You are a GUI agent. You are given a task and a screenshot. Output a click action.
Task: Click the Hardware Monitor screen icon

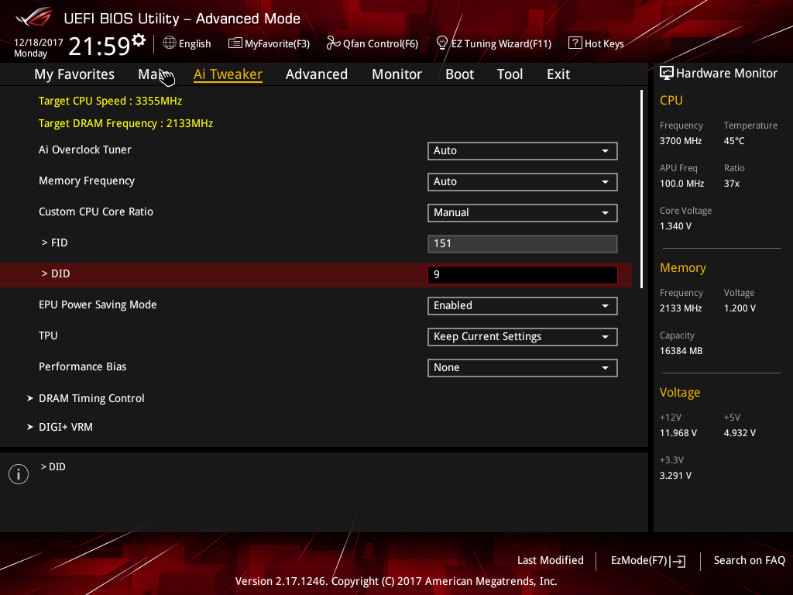(667, 74)
